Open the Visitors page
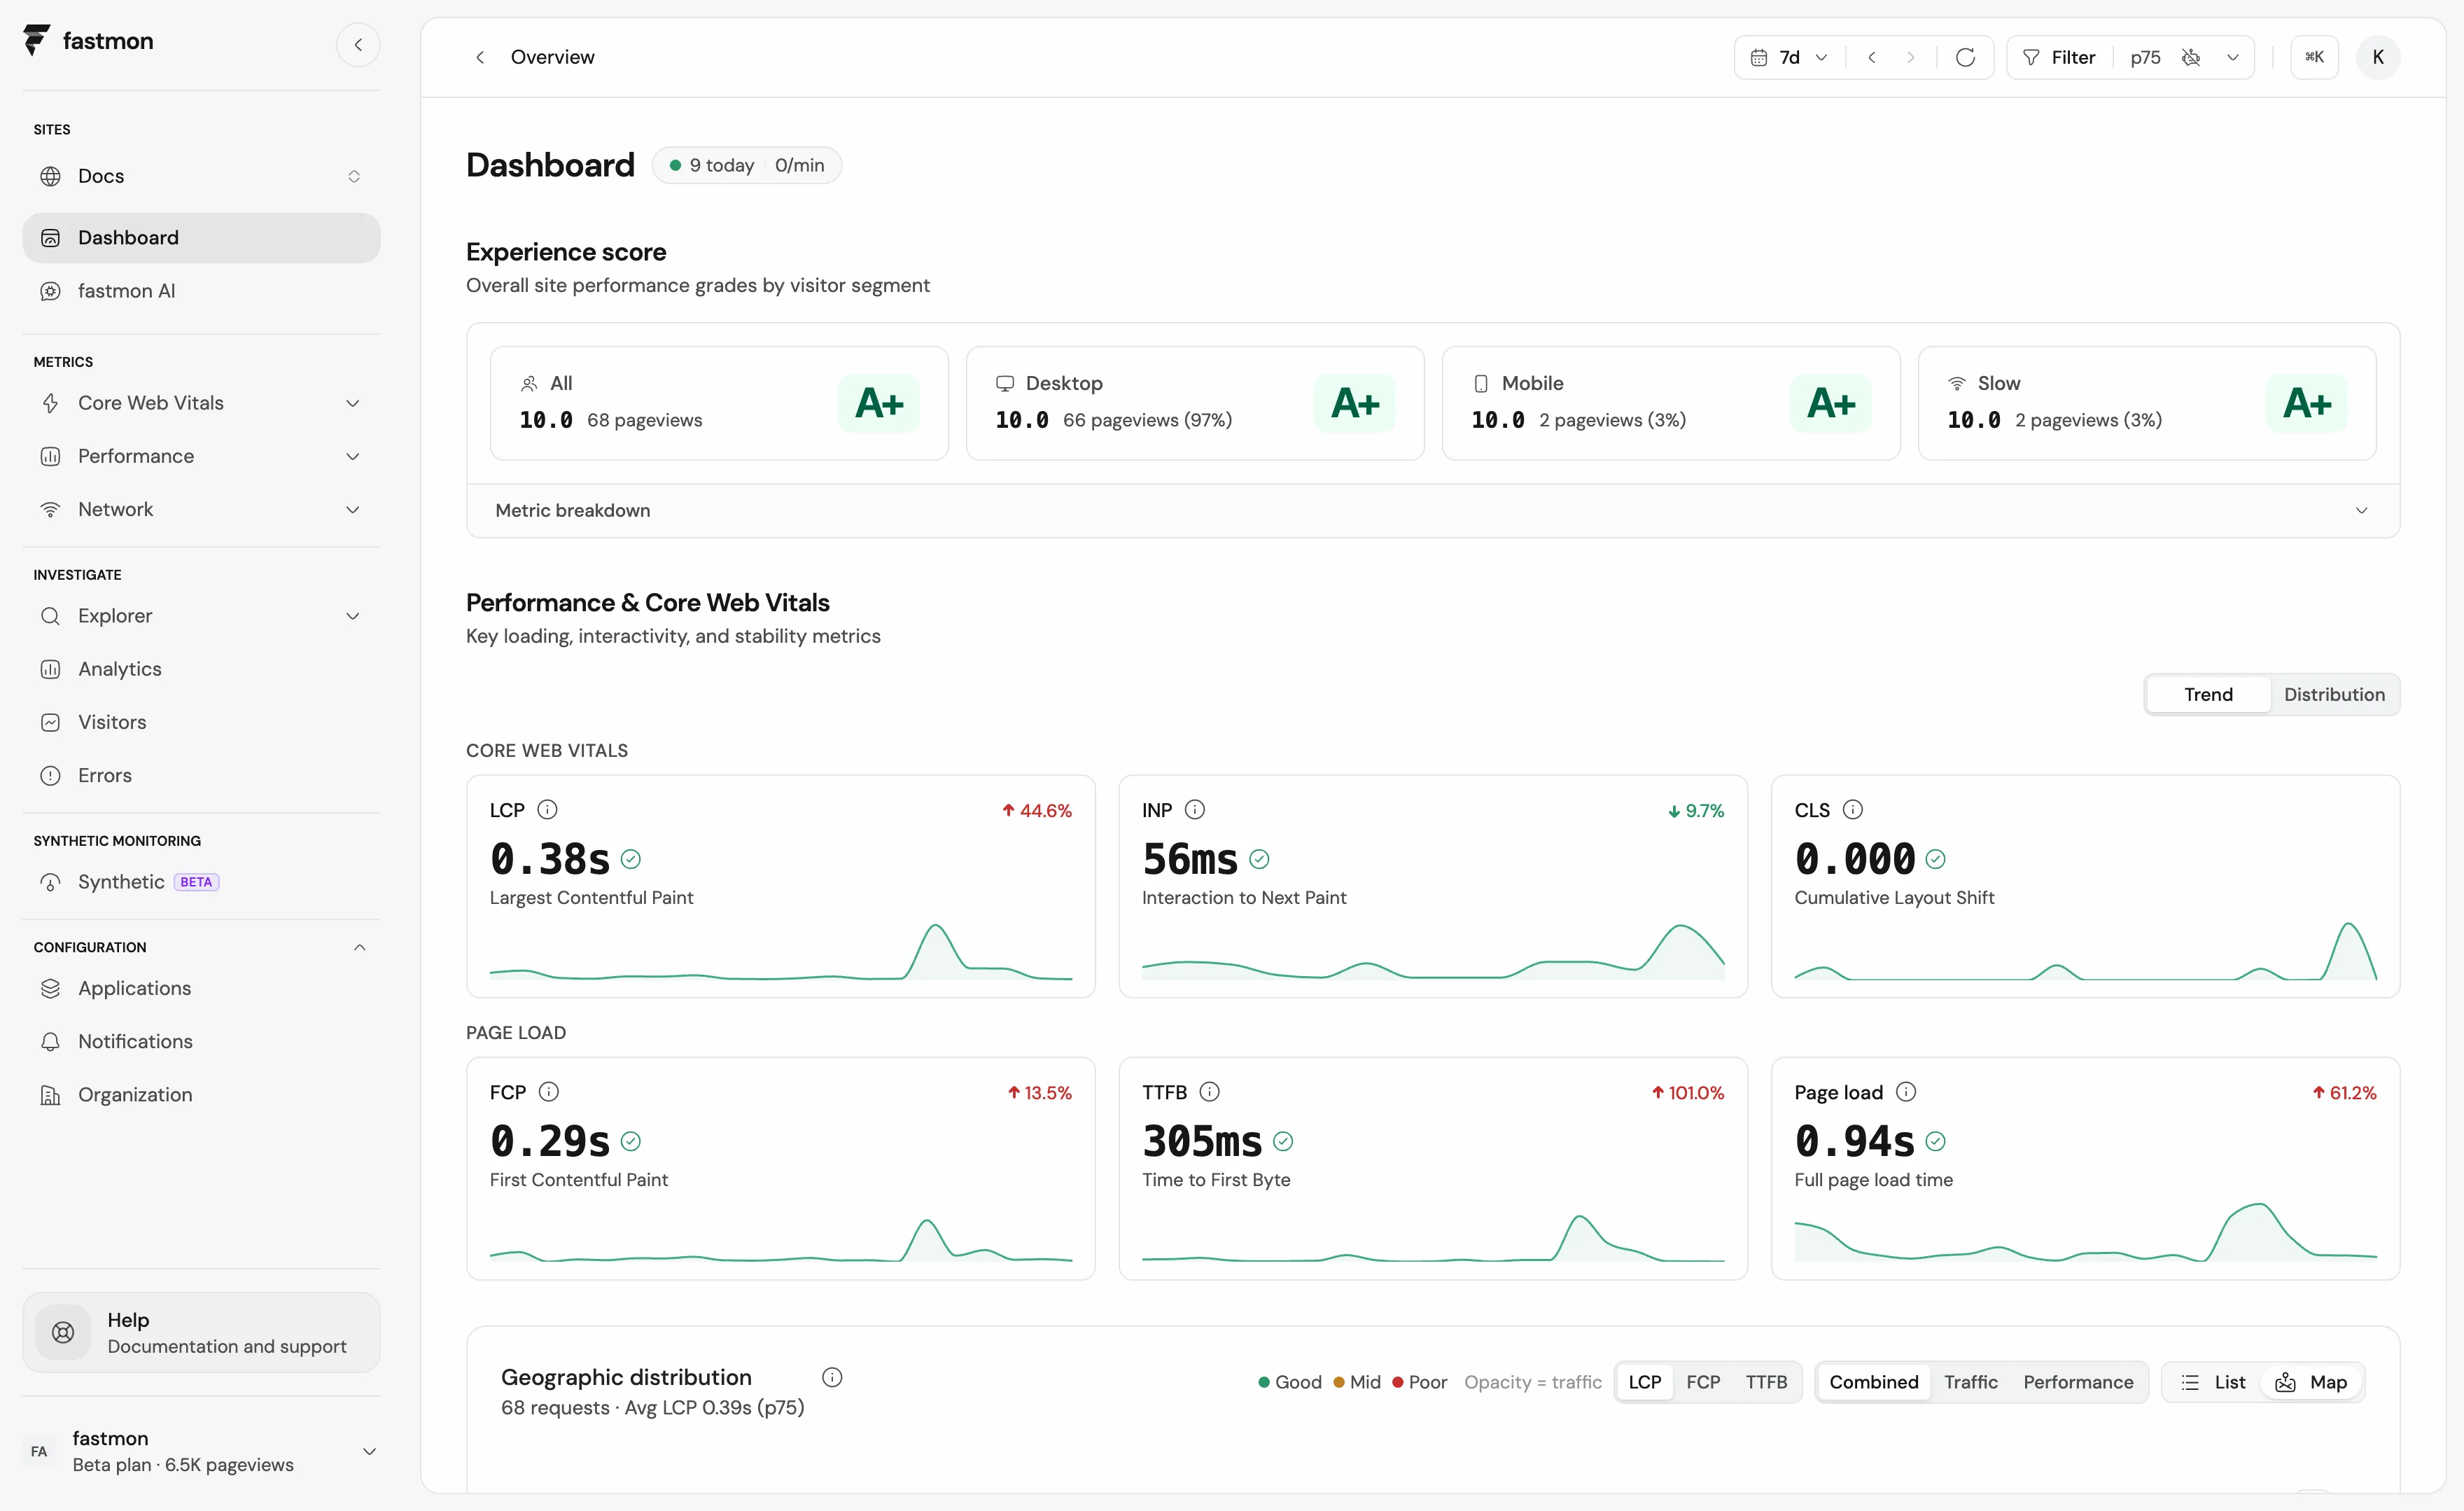Viewport: 2464px width, 1511px height. coord(201,722)
